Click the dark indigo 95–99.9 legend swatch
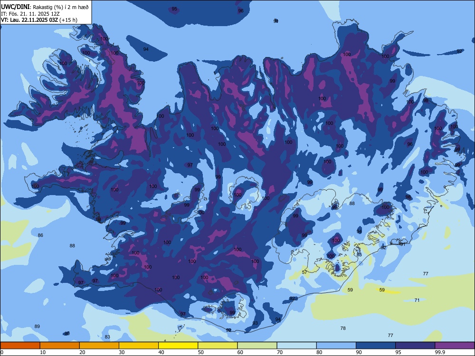This screenshot has width=475, height=356. pyautogui.click(x=415, y=346)
